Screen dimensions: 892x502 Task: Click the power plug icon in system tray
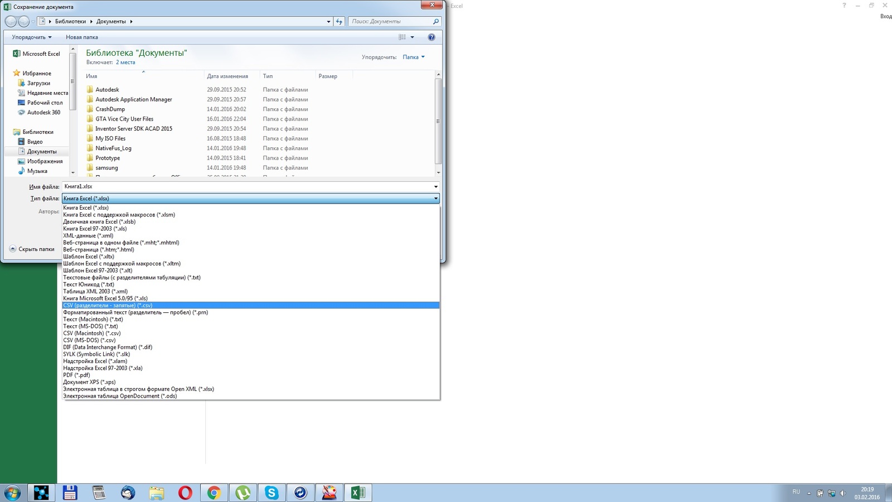point(820,493)
